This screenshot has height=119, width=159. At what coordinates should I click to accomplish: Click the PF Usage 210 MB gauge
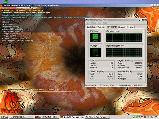(x=95, y=52)
